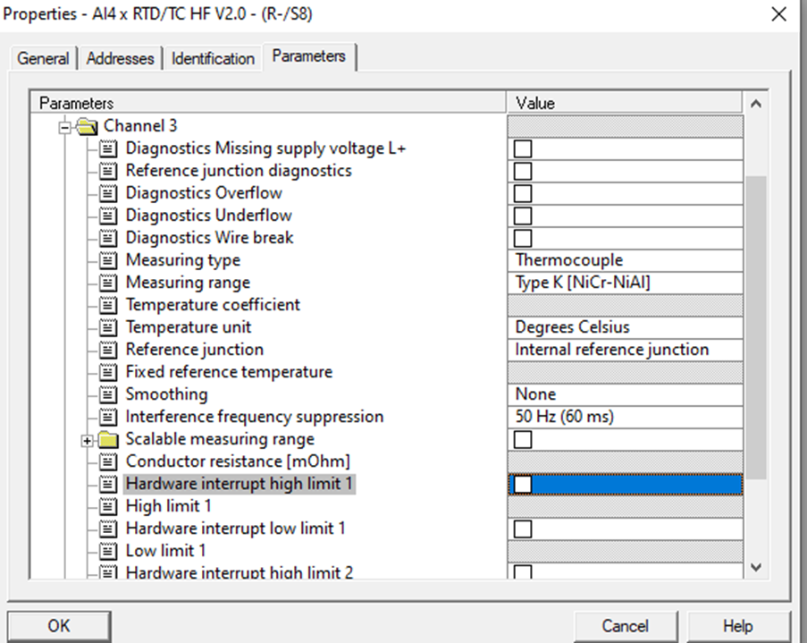Collapse the Channel 3 tree node
807x643 pixels.
tap(64, 126)
